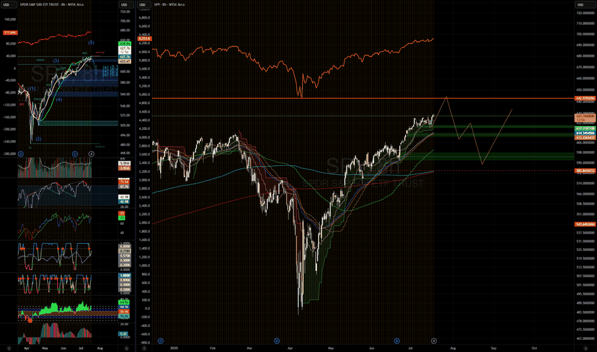597x352 pixels.
Task: Click the 642.9785050 price label
Action: (585, 98)
